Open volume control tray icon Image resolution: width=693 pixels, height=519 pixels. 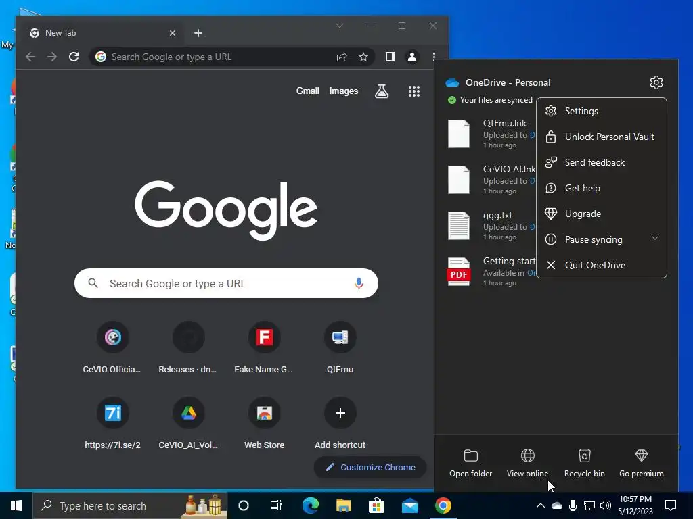click(606, 505)
